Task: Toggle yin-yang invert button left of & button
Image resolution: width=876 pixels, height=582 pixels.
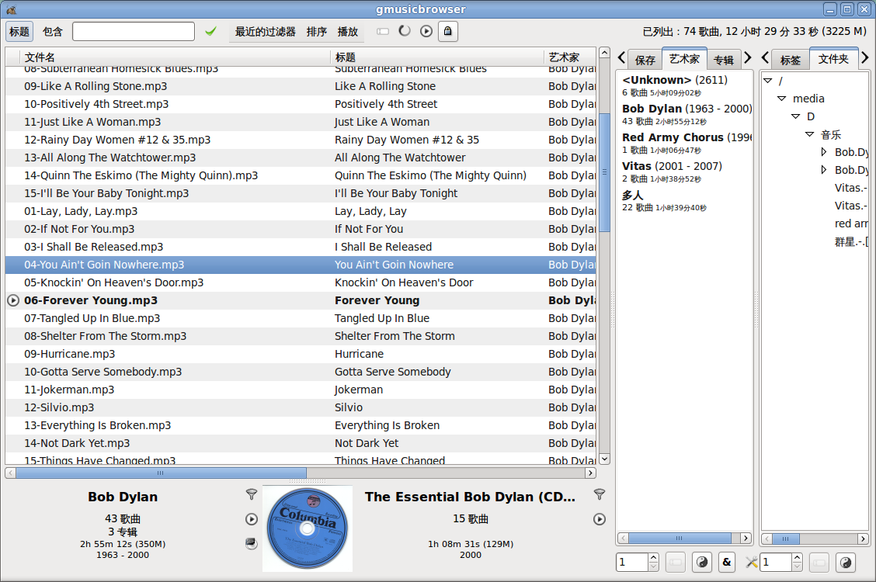Action: [x=702, y=562]
